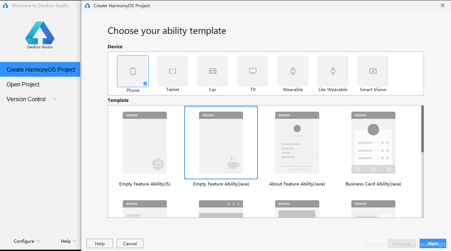
Task: Click the Tablet label text
Action: [173, 90]
